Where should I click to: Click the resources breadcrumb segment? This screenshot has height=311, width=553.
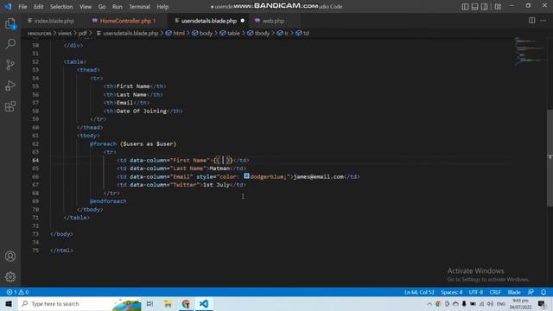[39, 33]
